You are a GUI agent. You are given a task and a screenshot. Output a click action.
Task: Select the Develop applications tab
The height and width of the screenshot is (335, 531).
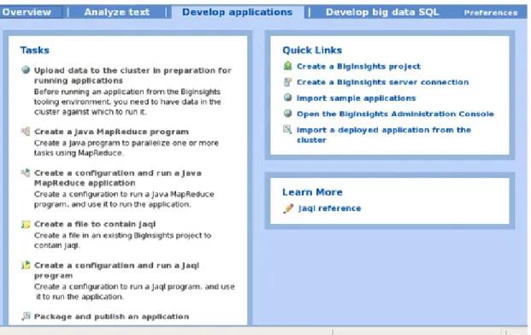238,12
